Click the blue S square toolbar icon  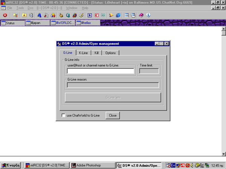[90, 15]
